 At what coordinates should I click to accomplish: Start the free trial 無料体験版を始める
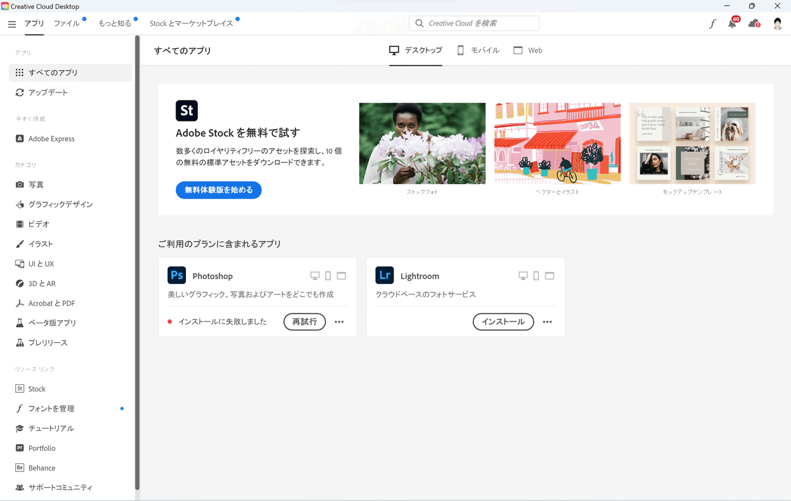click(x=219, y=190)
